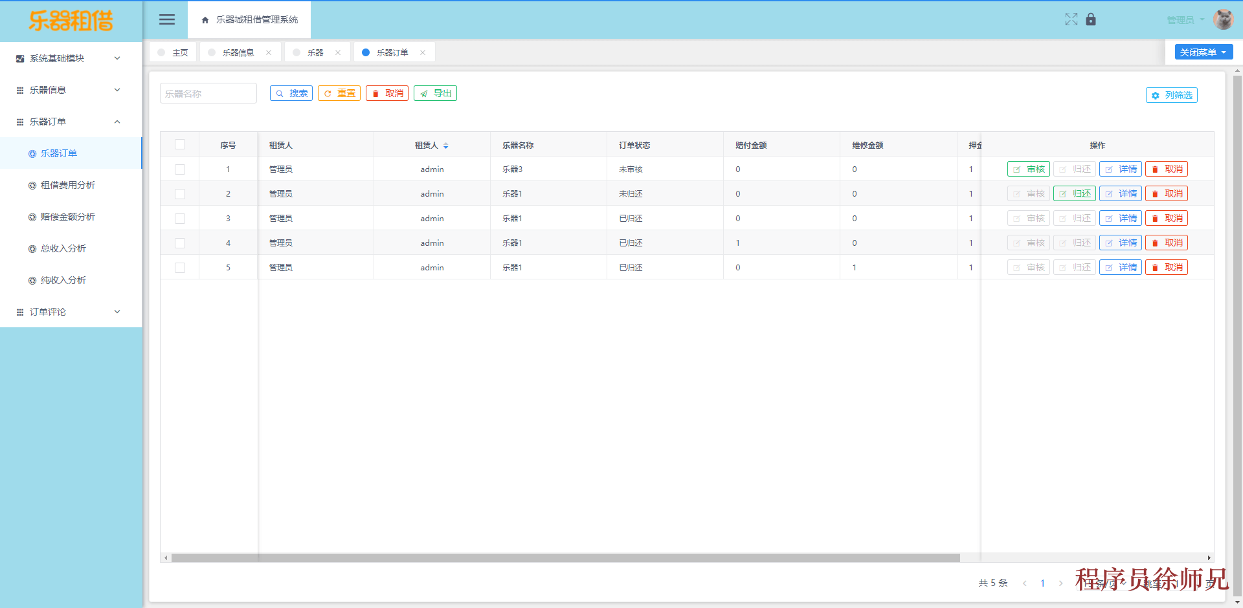The height and width of the screenshot is (608, 1243).
Task: Toggle the sidebar with the hamburger icon
Action: click(x=166, y=19)
